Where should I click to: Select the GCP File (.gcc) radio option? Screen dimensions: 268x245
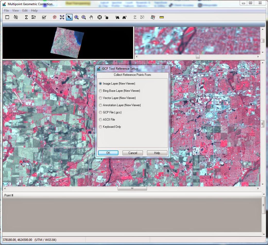point(100,112)
